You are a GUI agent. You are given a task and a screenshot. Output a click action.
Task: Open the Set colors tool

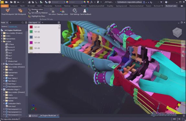coord(52,12)
